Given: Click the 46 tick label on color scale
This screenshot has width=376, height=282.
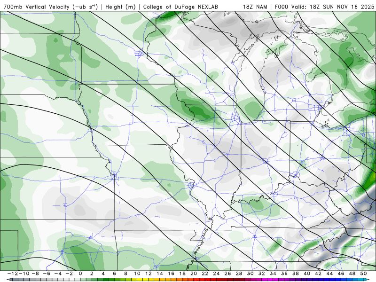Looking at the screenshot, I should pyautogui.click(x=341, y=274).
